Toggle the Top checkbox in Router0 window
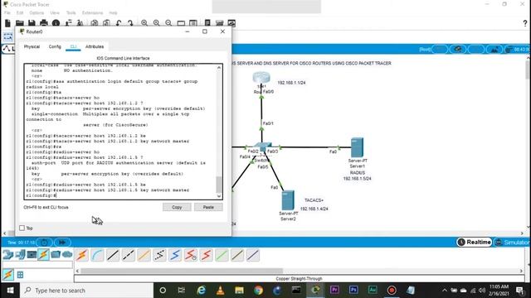The height and width of the screenshot is (298, 531). tap(22, 228)
